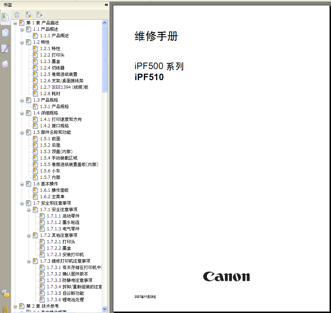Click the new bookmark icon

point(28,14)
